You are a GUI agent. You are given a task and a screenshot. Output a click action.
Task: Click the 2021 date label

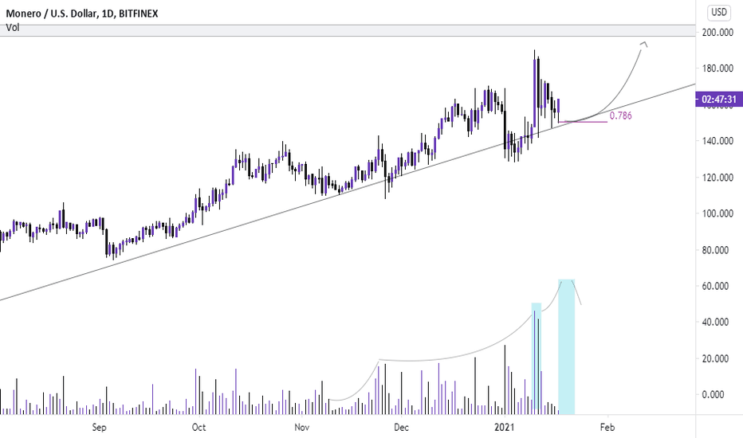tap(505, 427)
